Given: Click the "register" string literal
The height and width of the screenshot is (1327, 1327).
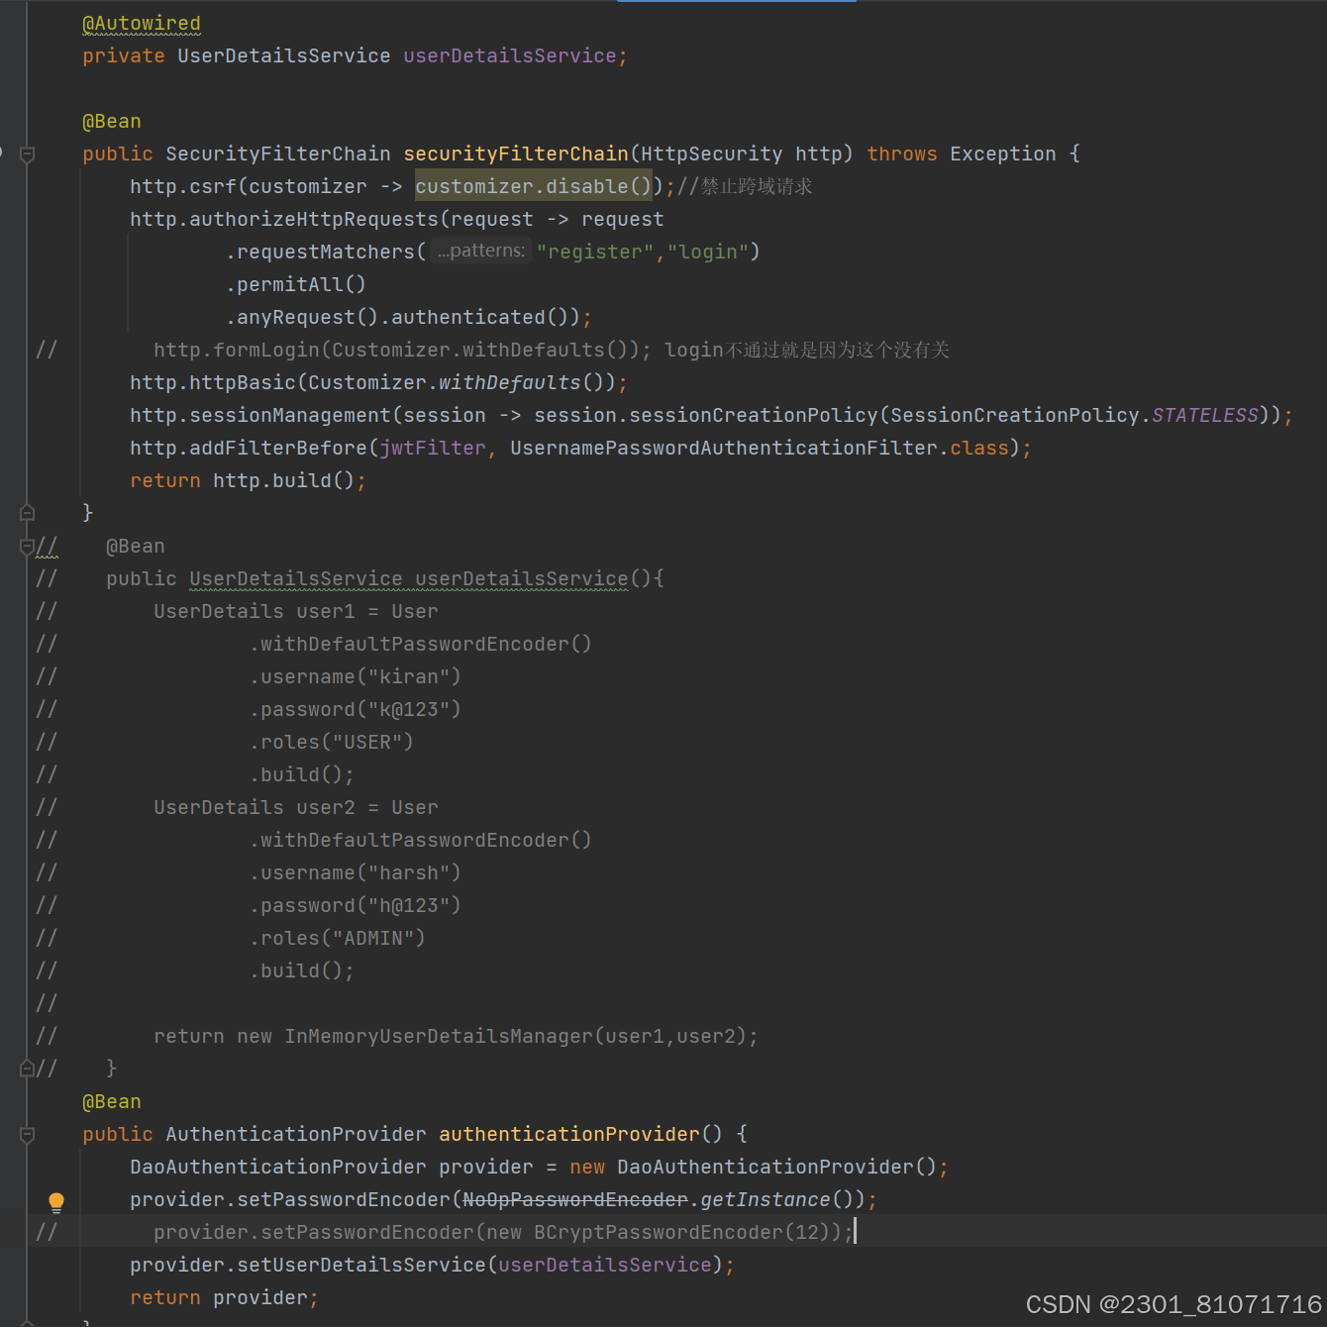Looking at the screenshot, I should point(595,251).
